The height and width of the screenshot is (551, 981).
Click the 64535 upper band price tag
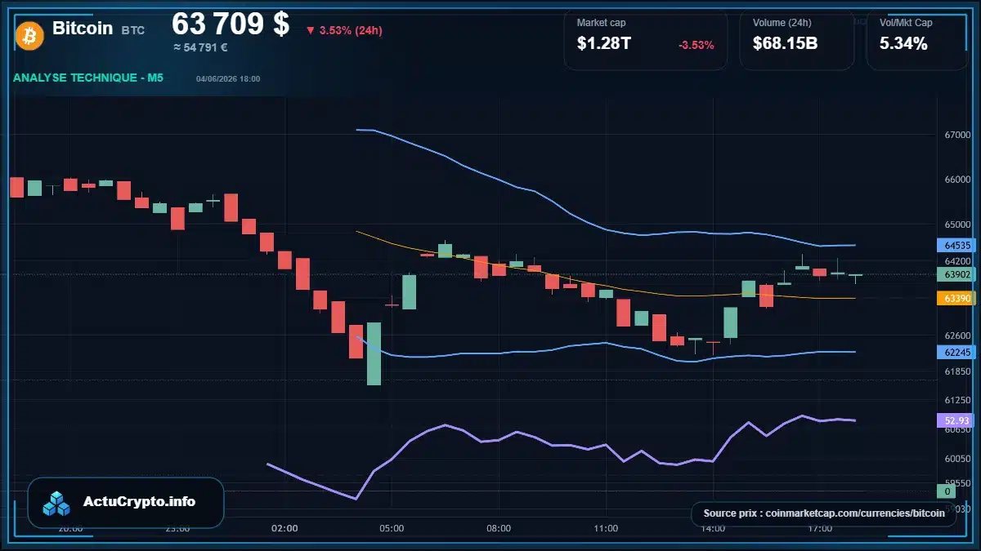point(956,245)
